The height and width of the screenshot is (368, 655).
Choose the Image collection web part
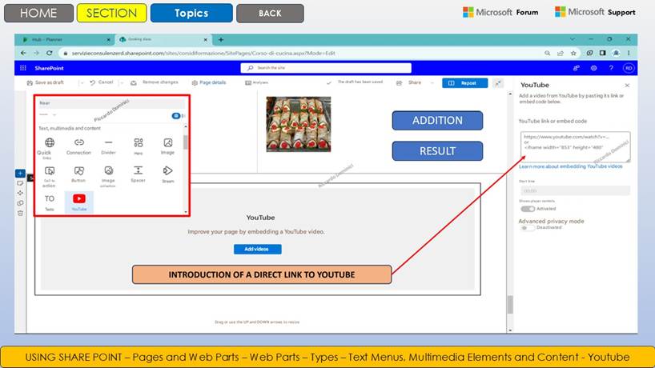pyautogui.click(x=109, y=170)
